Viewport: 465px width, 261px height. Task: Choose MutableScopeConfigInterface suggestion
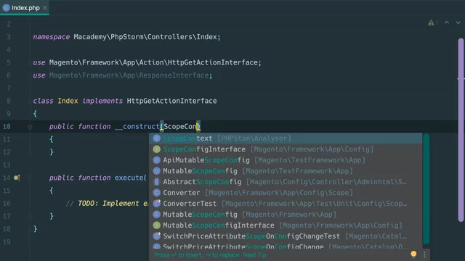tap(286, 225)
